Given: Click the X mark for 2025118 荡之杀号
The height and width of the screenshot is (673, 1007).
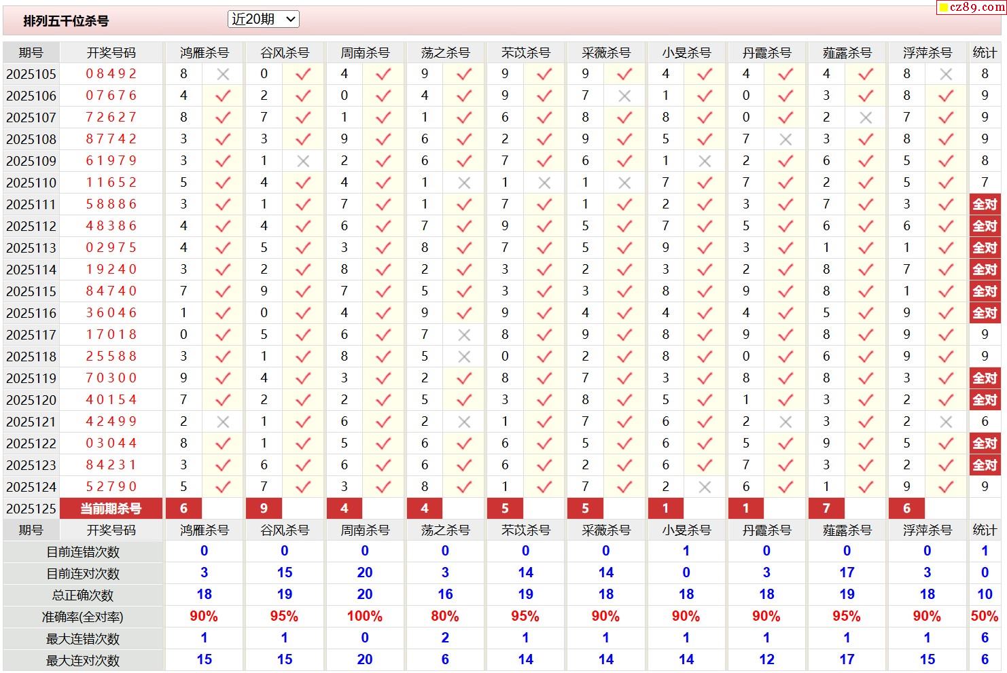Looking at the screenshot, I should [464, 357].
